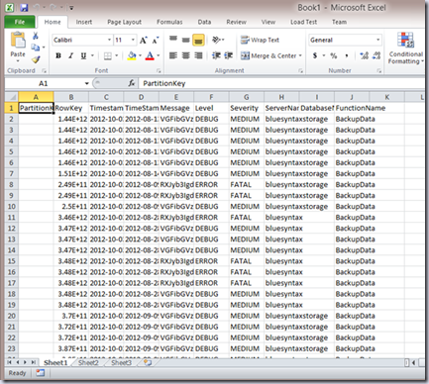Cut selection with the scissors icon

(x=36, y=36)
